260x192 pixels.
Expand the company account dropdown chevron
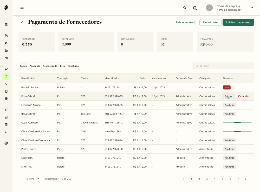pyautogui.click(x=252, y=8)
